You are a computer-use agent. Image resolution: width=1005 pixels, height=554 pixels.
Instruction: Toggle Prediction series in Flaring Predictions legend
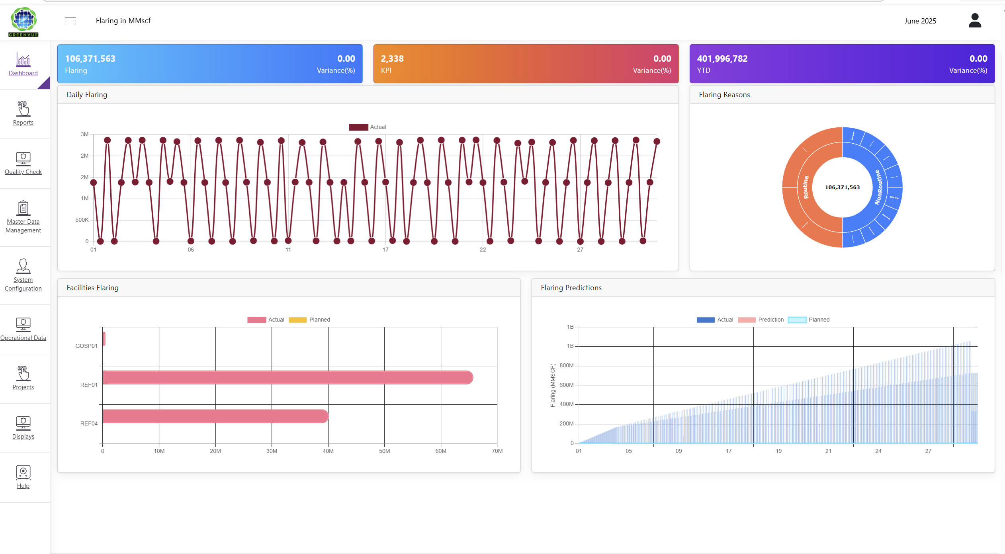(x=761, y=320)
